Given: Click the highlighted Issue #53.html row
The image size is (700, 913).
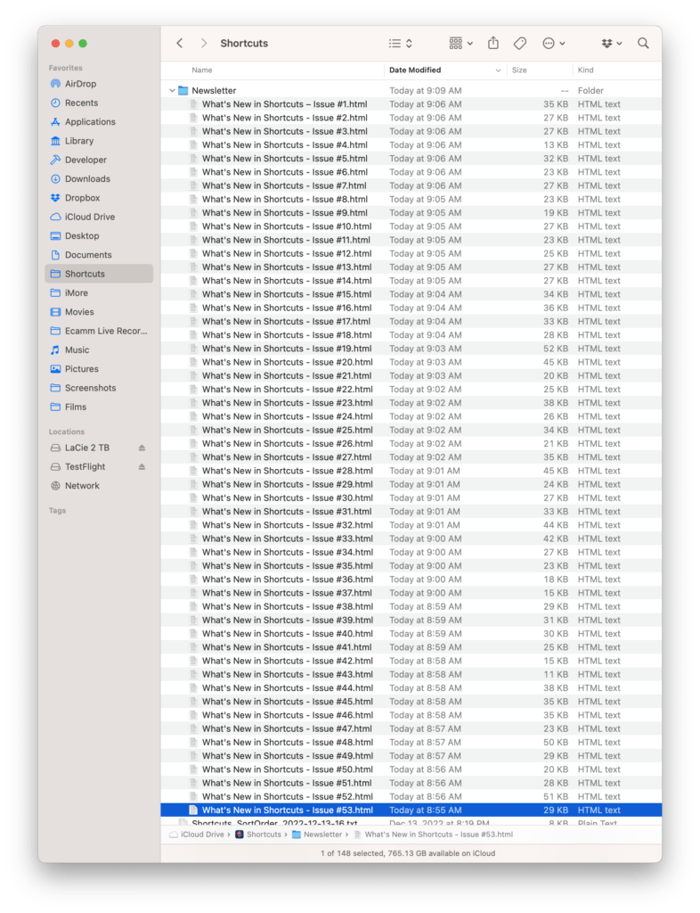Looking at the screenshot, I should coord(411,810).
